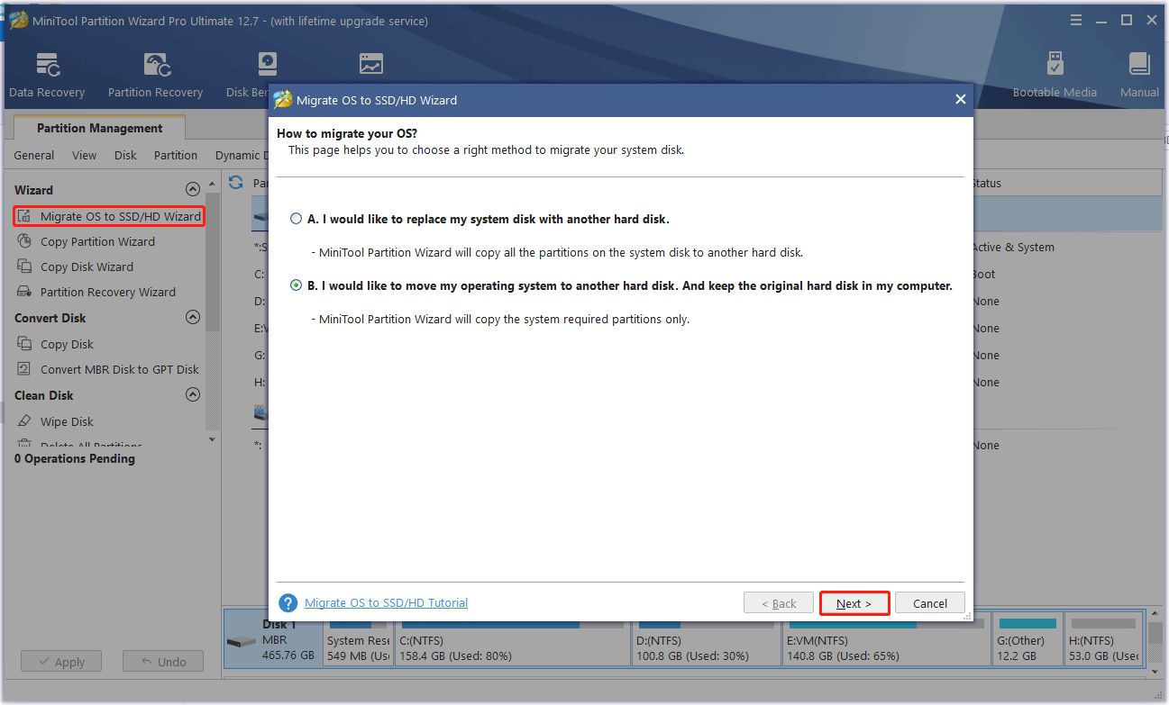Image resolution: width=1169 pixels, height=705 pixels.
Task: Click 0 Operations Pending text
Action: [75, 458]
